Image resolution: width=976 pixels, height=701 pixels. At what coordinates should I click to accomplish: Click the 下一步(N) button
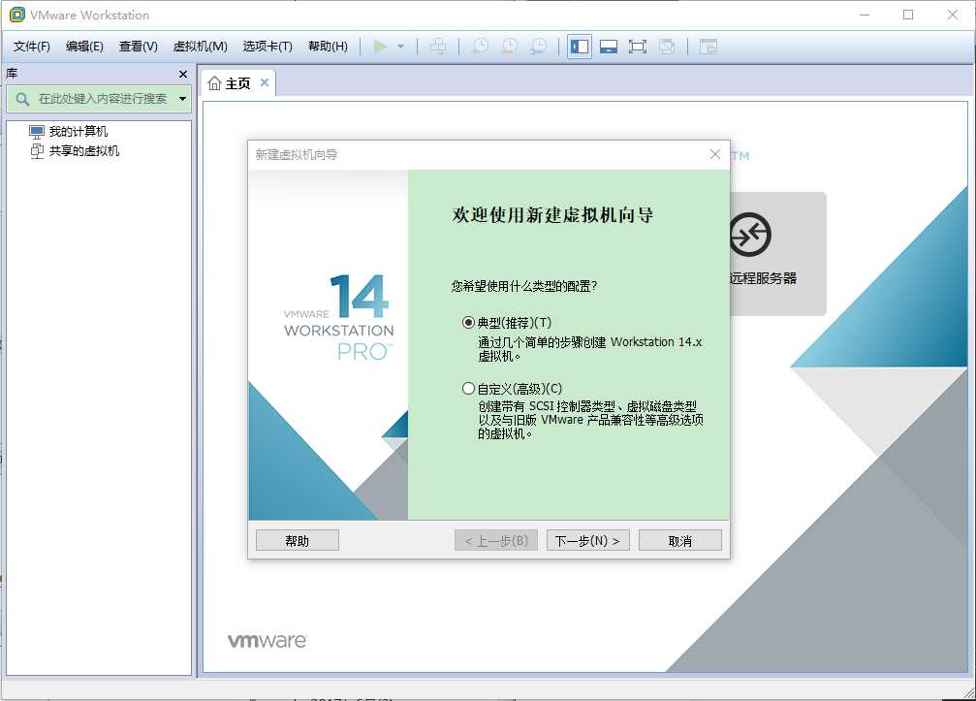587,540
